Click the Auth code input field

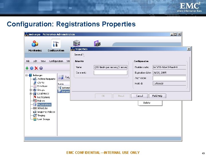click(x=169, y=78)
